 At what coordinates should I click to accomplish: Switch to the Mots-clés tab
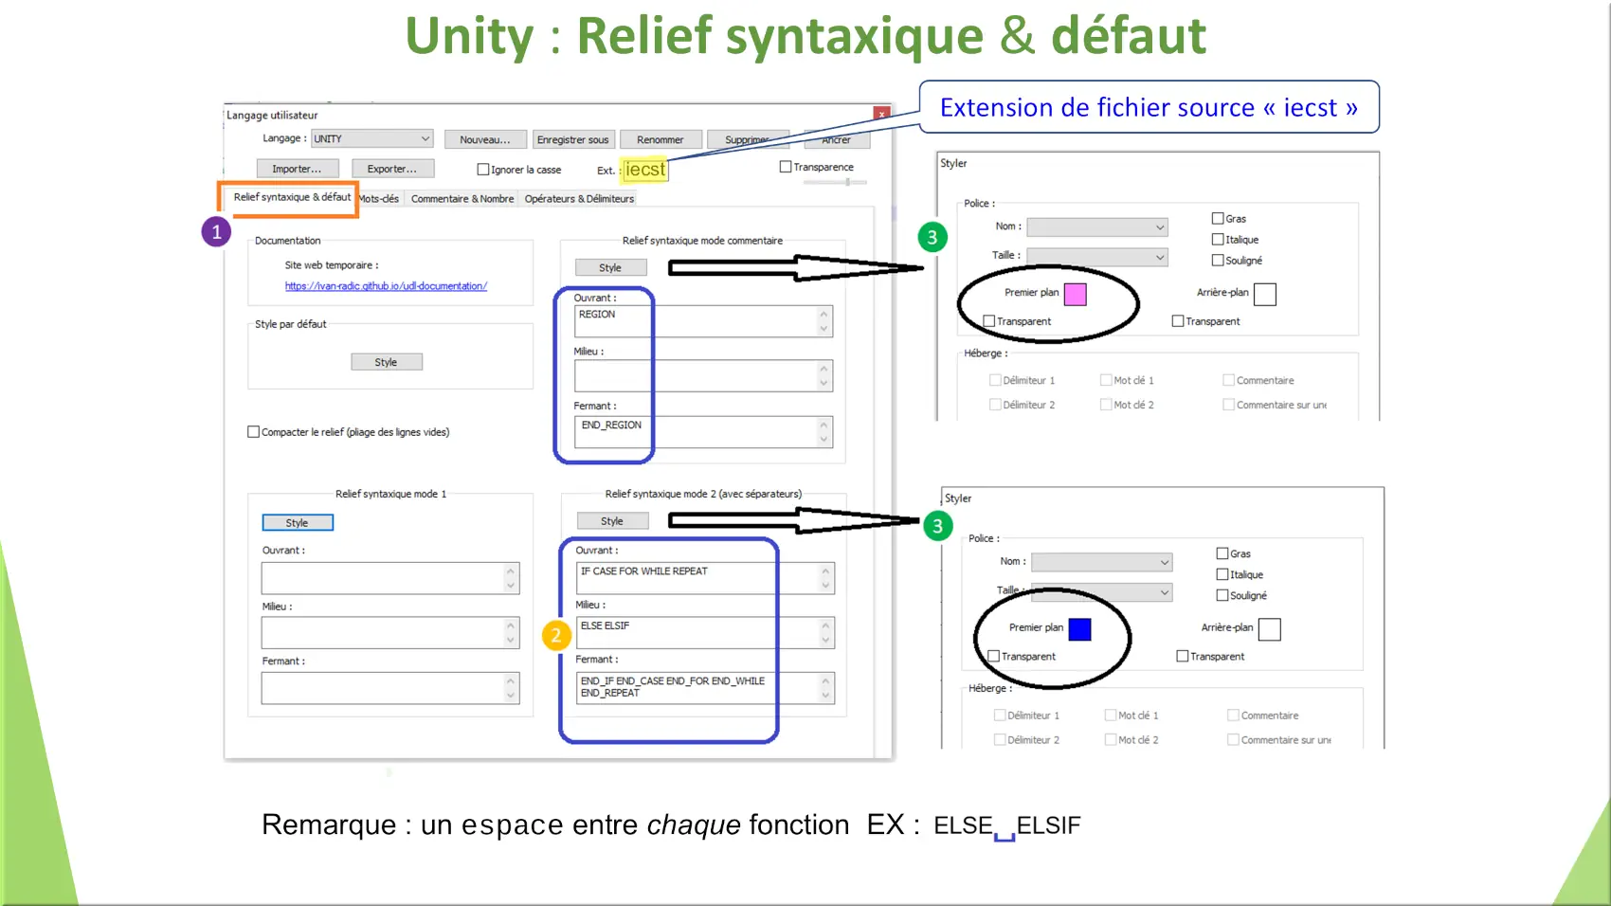379,199
